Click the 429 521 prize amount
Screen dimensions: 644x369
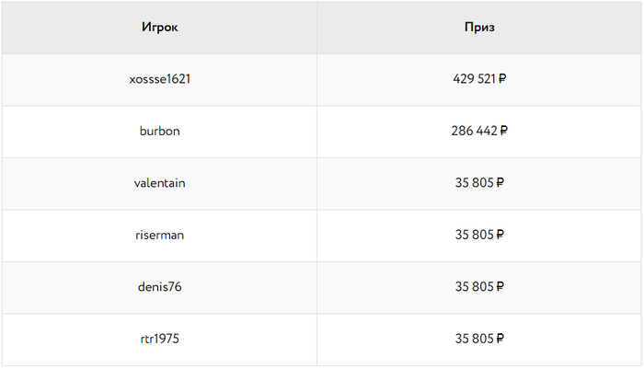[x=474, y=79]
